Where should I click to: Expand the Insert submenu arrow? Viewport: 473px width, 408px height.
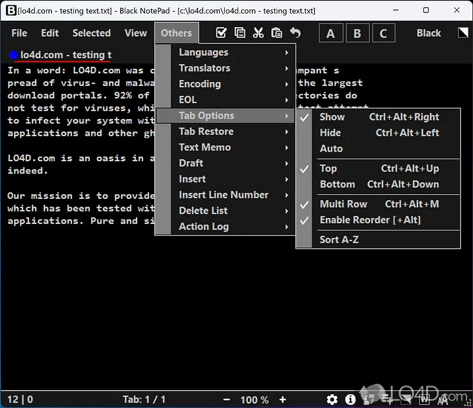(287, 179)
